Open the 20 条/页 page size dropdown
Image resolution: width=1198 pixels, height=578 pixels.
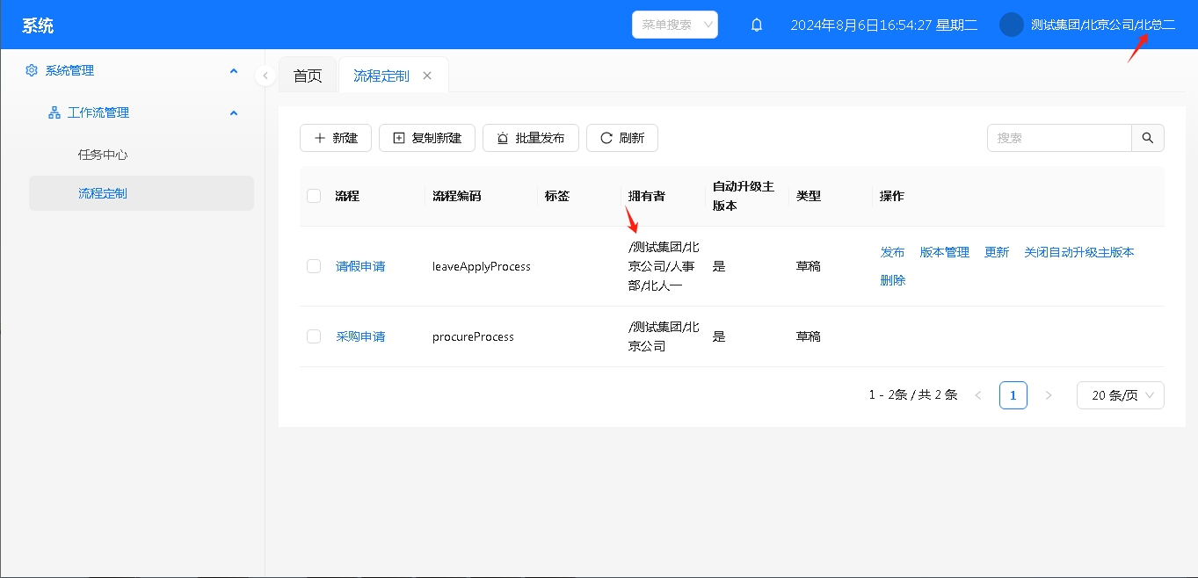pyautogui.click(x=1121, y=395)
